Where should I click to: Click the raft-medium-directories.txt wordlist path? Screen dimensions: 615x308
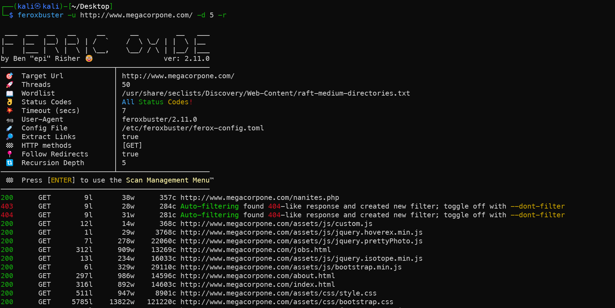pos(266,93)
